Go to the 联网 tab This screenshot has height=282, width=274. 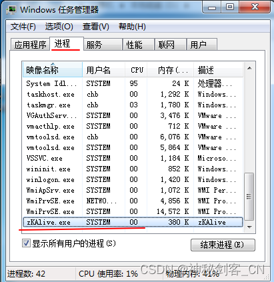(171, 45)
